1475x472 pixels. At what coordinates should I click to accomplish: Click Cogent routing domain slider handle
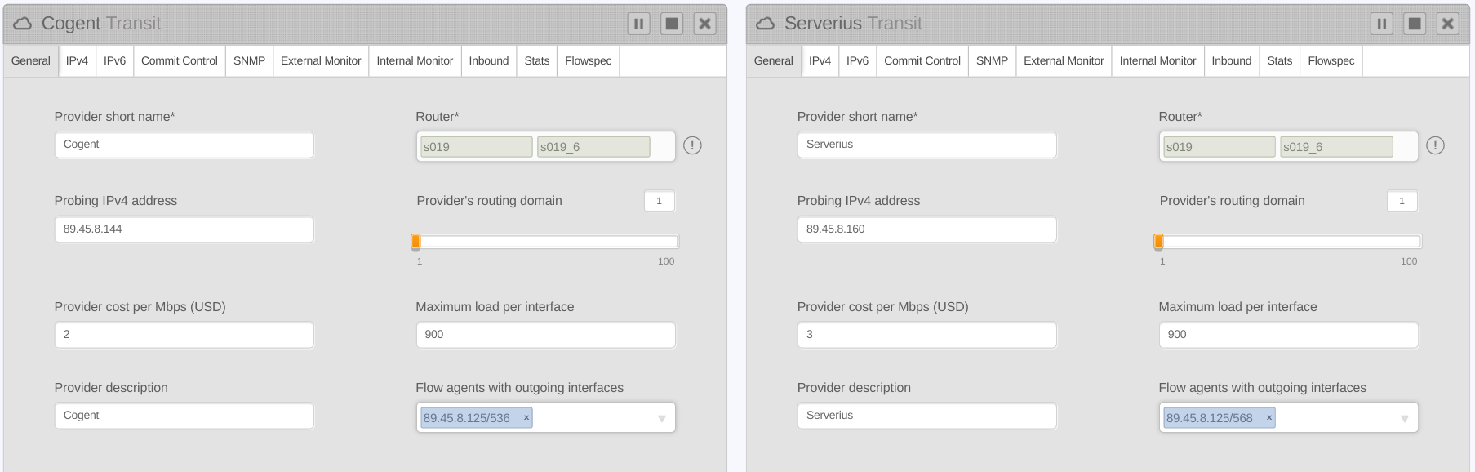pos(415,241)
